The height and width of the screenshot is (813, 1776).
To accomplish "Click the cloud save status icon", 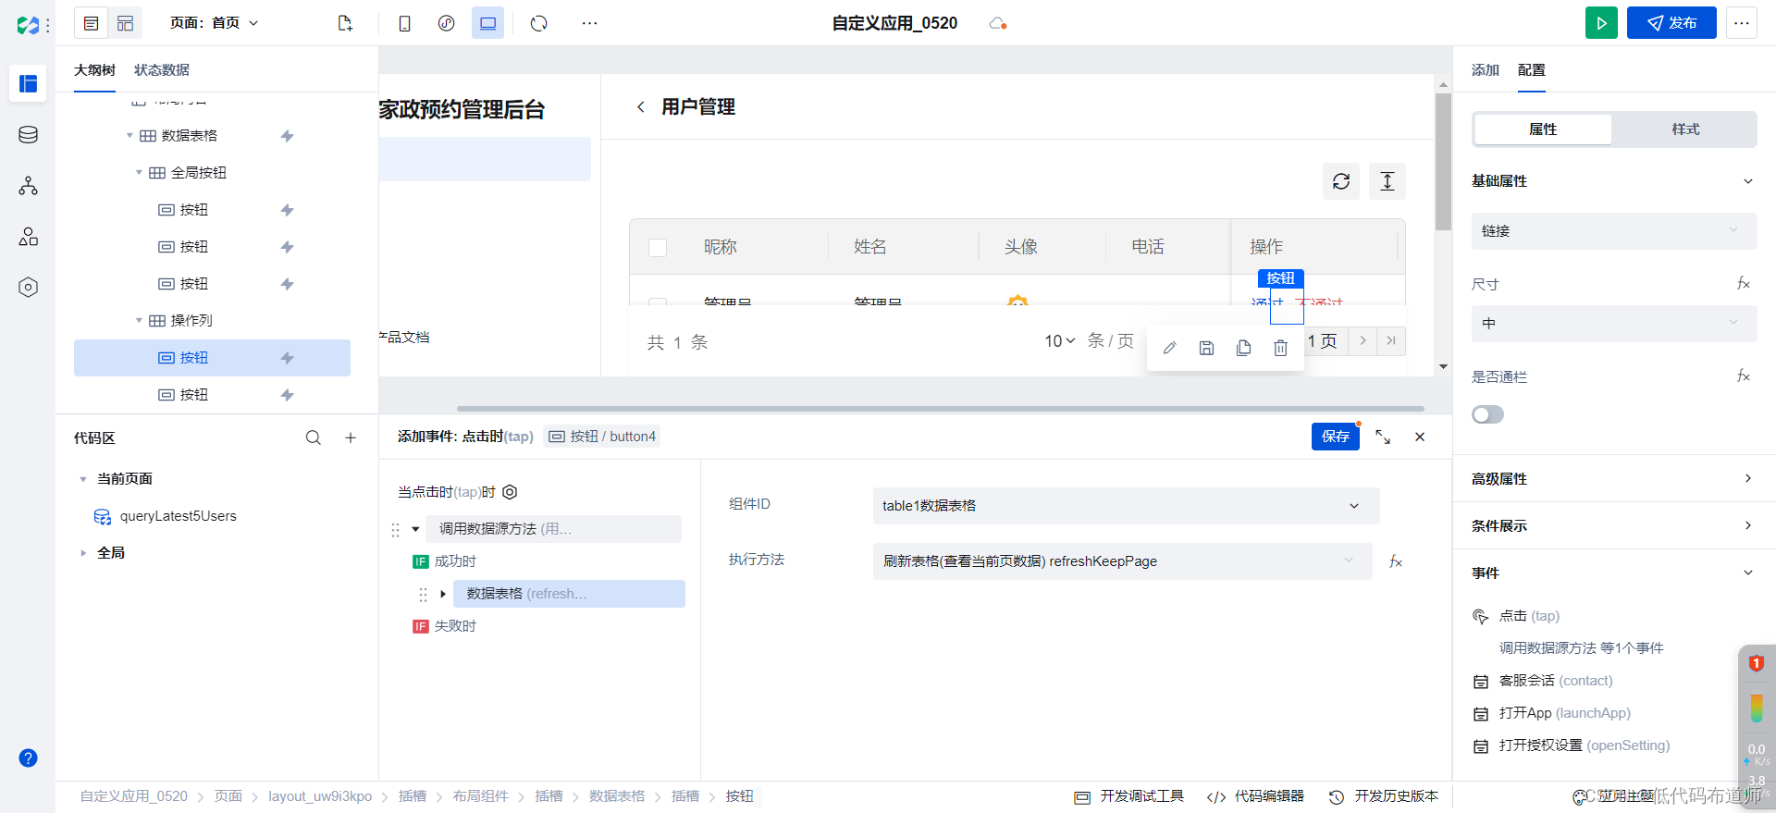I will coord(997,23).
